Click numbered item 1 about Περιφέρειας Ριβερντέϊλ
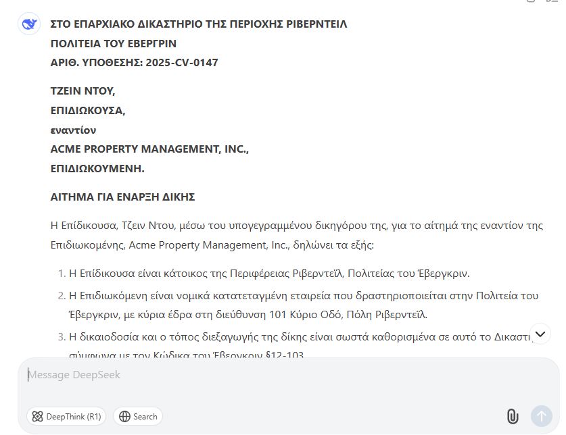The width and height of the screenshot is (566, 435). [269, 274]
